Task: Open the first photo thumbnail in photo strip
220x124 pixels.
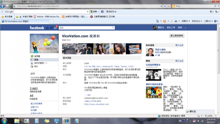Action: tap(70, 49)
